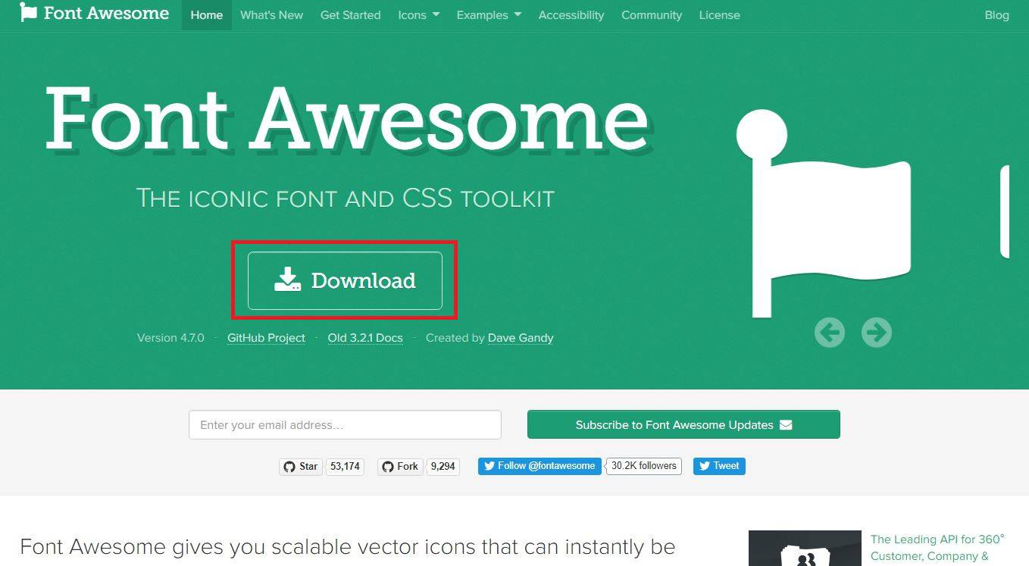The image size is (1029, 566).
Task: Open the Get Started page
Action: pyautogui.click(x=350, y=15)
